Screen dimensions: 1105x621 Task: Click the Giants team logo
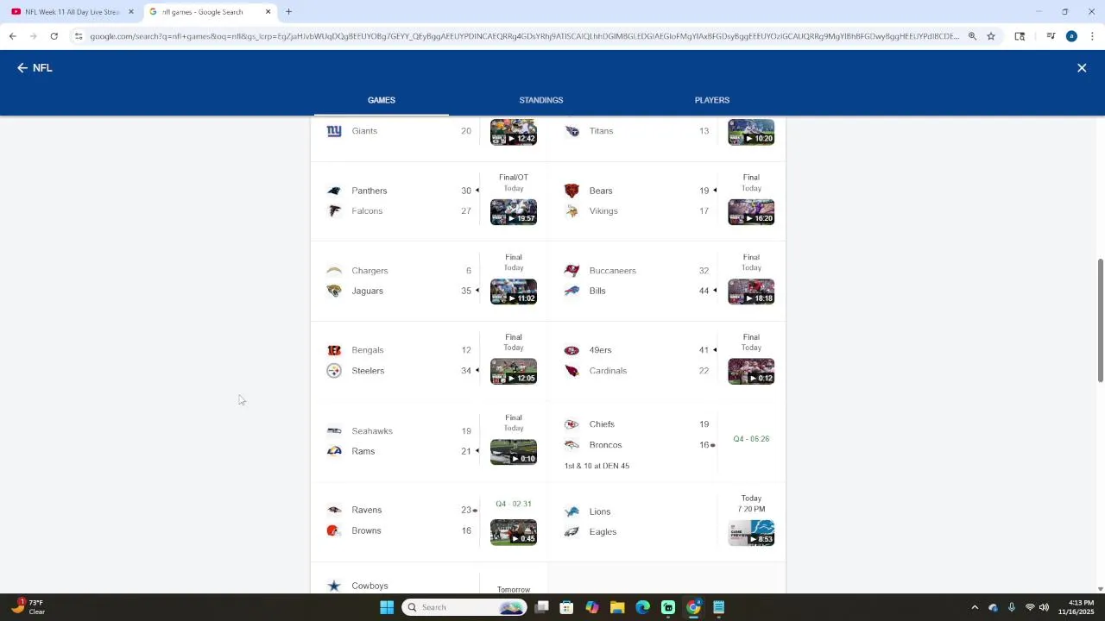pos(334,131)
